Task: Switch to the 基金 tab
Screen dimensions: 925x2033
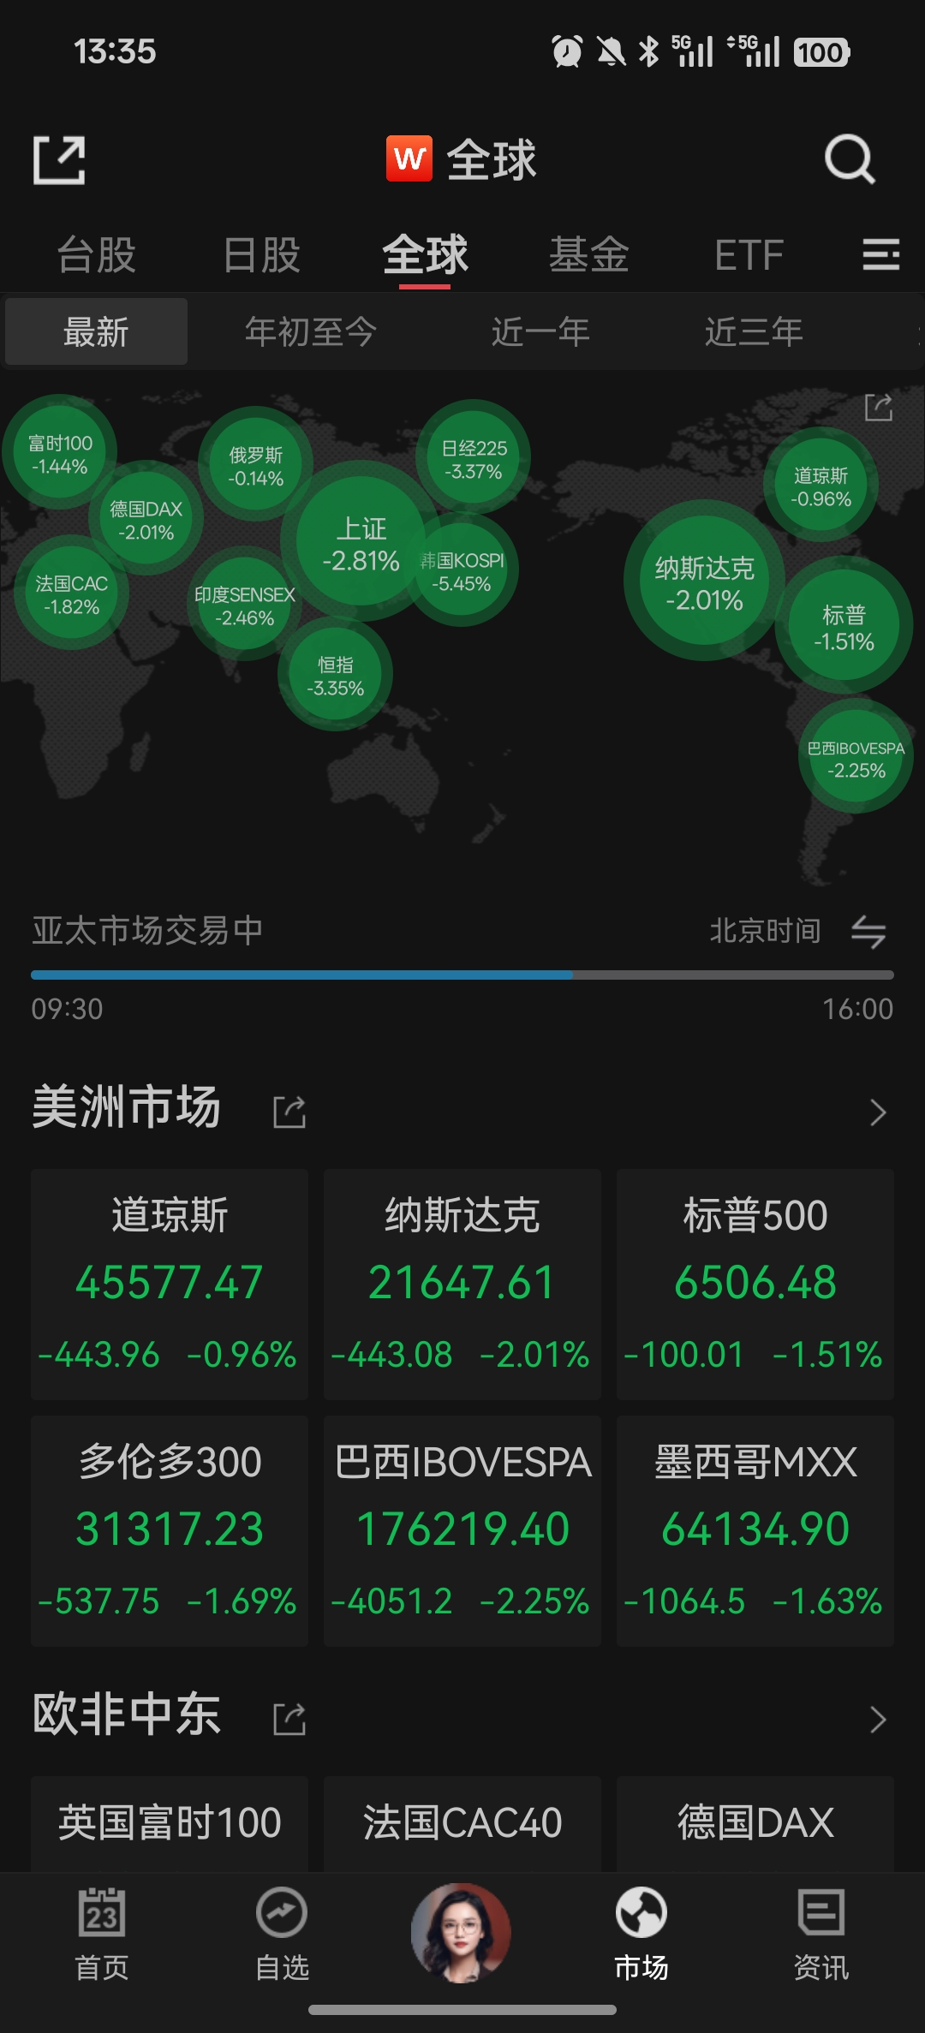Action: [x=589, y=254]
